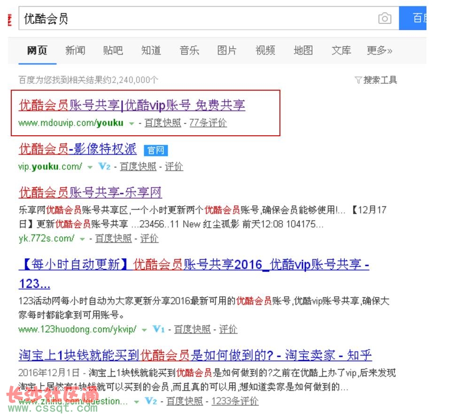Open the Zhihu result 淘宝上1块钱就能买到优酷会员是如何做到的
The width and height of the screenshot is (457, 420).
[195, 355]
